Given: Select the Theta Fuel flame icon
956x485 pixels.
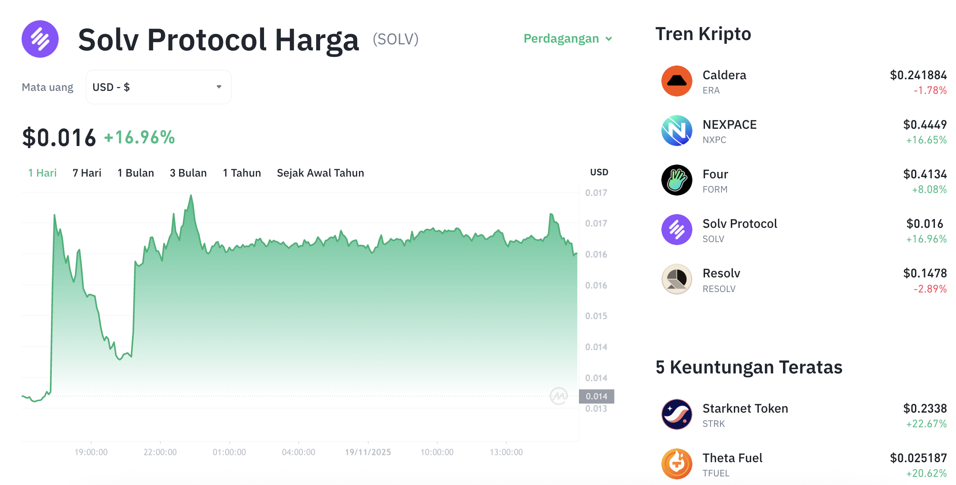Looking at the screenshot, I should tap(676, 464).
